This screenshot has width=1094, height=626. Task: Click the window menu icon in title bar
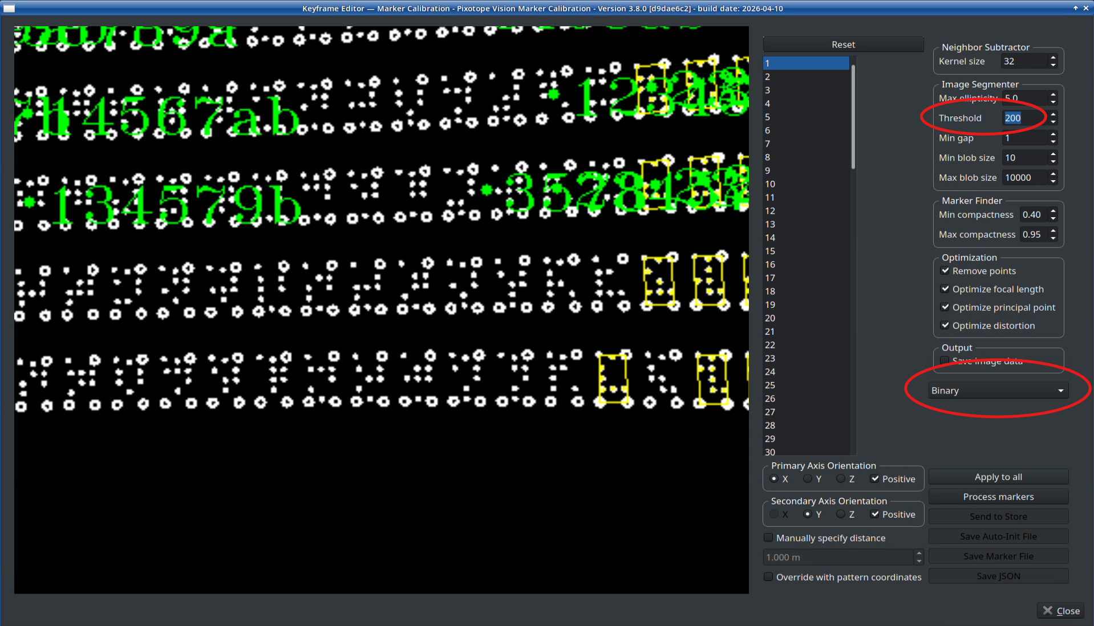(x=9, y=8)
